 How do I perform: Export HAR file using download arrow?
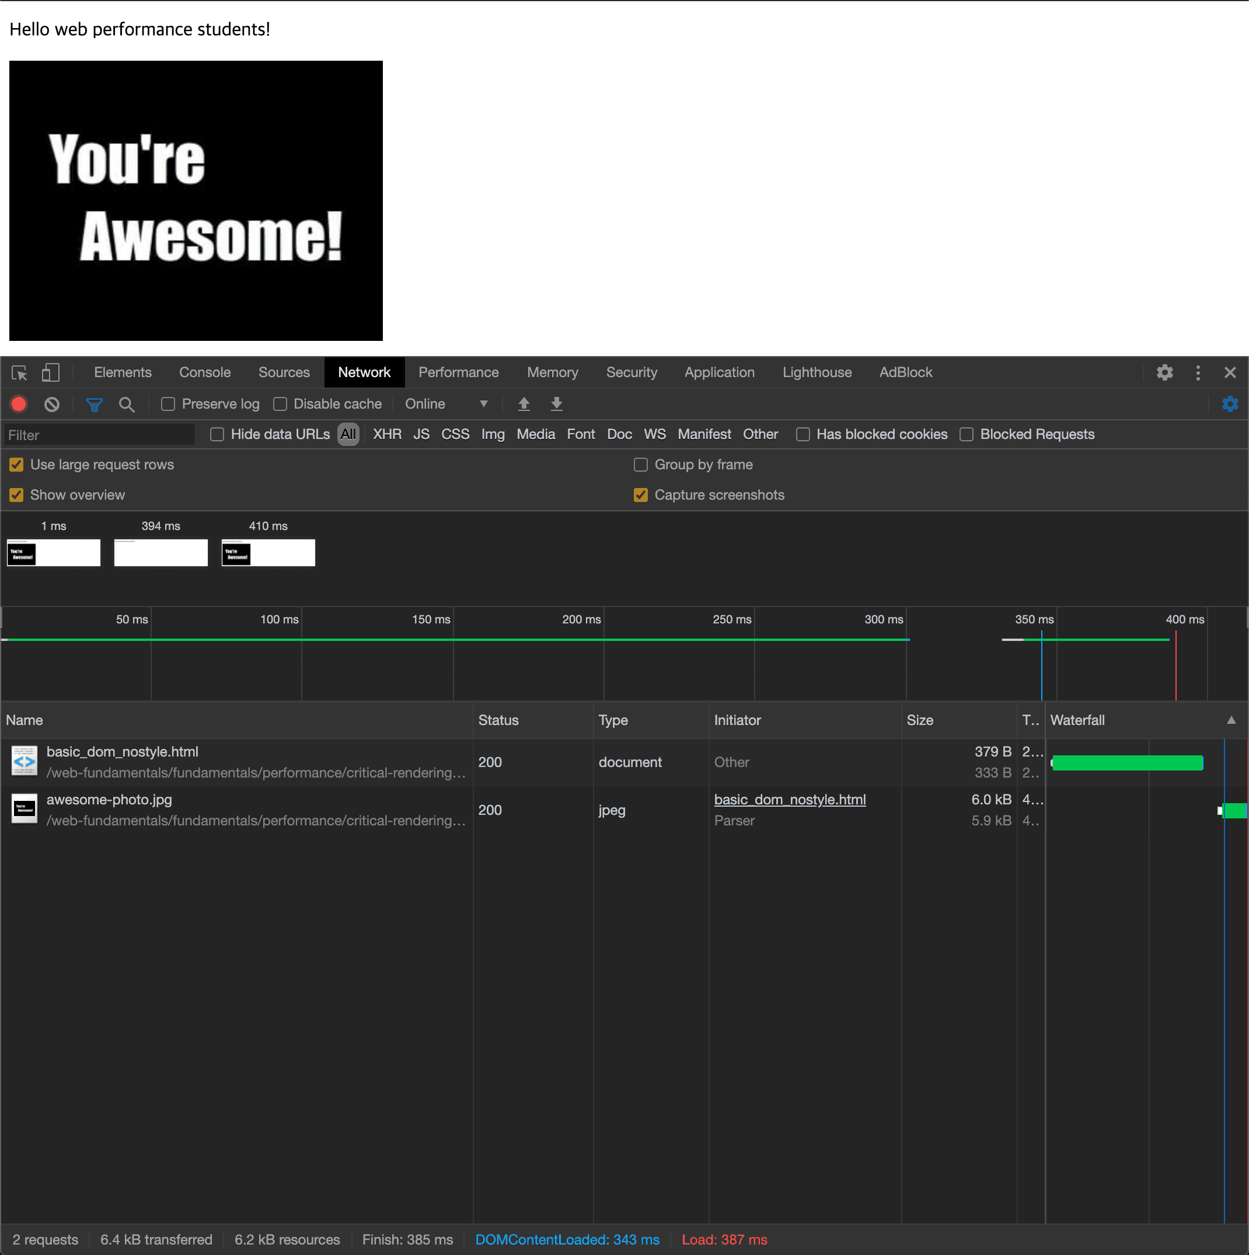pyautogui.click(x=557, y=404)
